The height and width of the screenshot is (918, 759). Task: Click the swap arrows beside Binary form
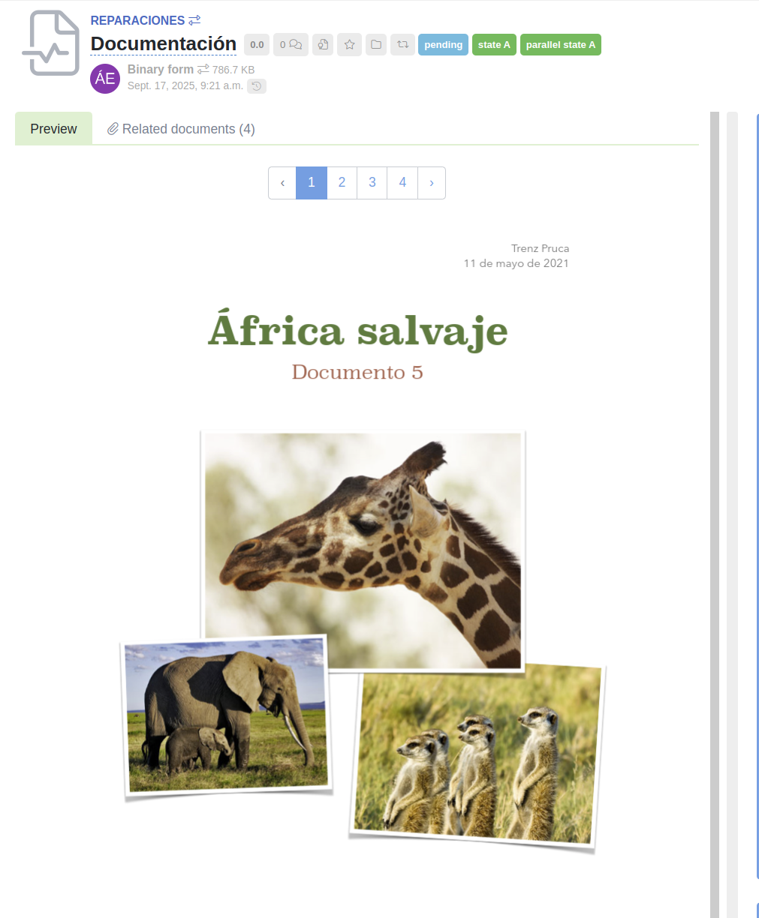[203, 69]
